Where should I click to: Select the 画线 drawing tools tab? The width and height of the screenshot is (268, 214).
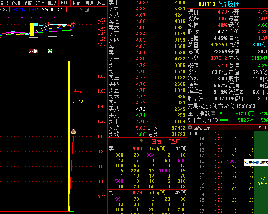(52, 3)
